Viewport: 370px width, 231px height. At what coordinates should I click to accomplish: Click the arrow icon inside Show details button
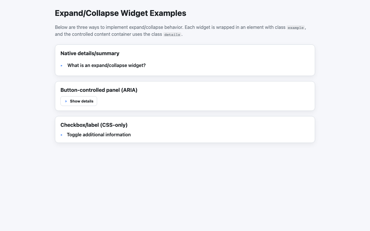(66, 101)
